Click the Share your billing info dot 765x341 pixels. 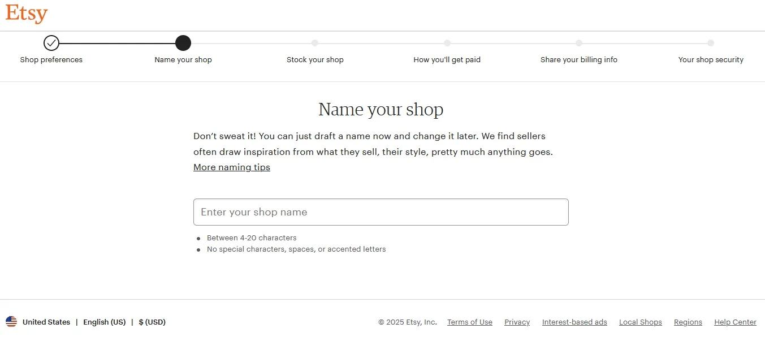point(579,43)
